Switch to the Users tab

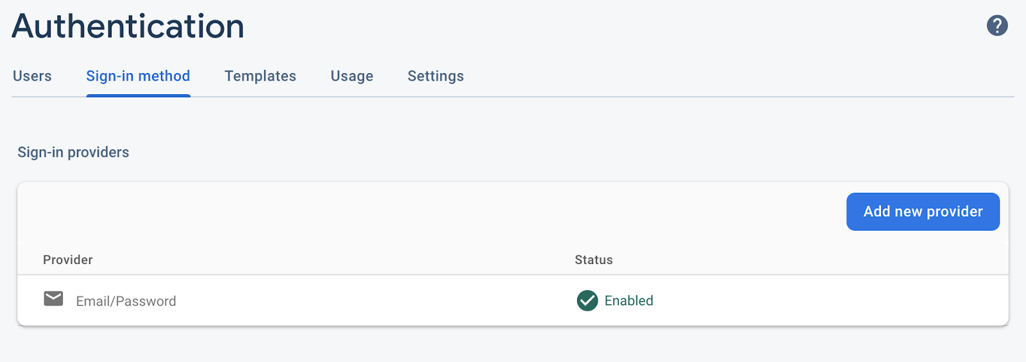tap(32, 76)
